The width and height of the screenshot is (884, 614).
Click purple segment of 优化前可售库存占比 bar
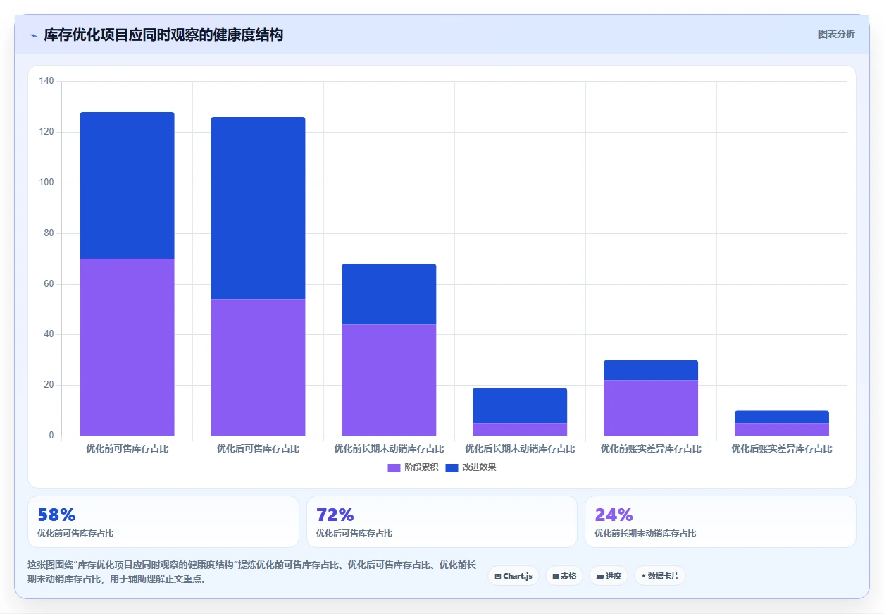pyautogui.click(x=127, y=347)
